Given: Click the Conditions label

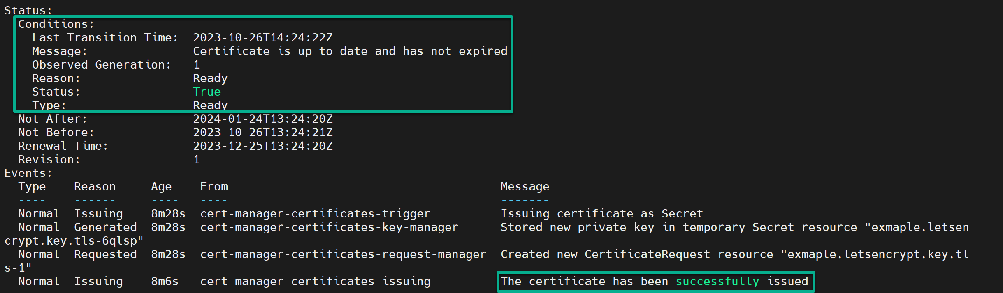Looking at the screenshot, I should (x=56, y=24).
